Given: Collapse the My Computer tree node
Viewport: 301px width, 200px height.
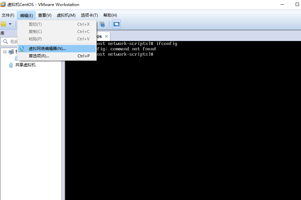Looking at the screenshot, I should 5,52.
